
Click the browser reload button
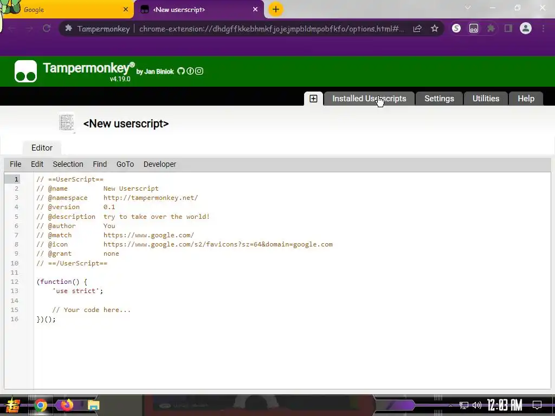(47, 28)
